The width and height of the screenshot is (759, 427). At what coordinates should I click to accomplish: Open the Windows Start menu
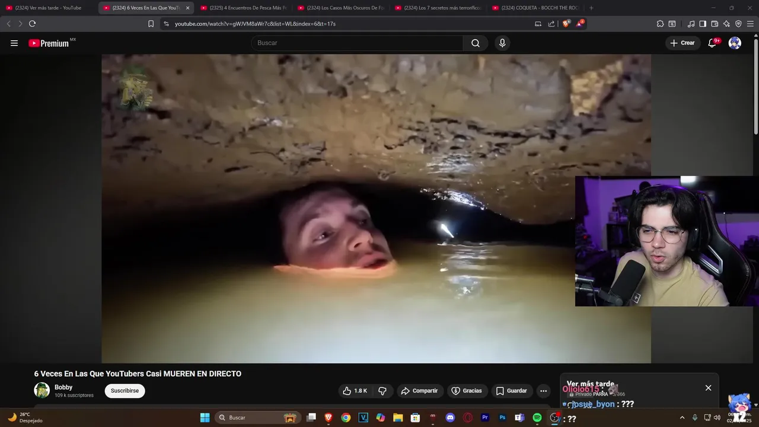coord(205,418)
